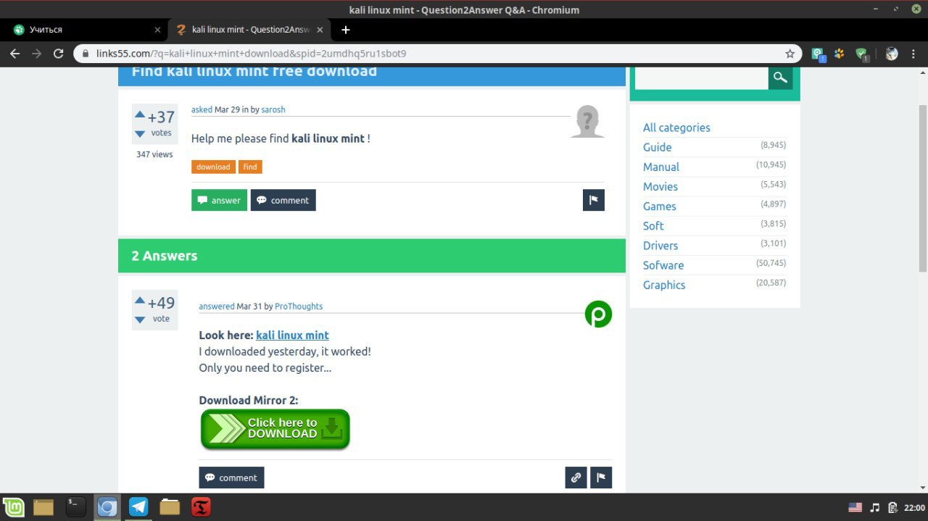Reload the page with the refresh icon

pos(59,54)
